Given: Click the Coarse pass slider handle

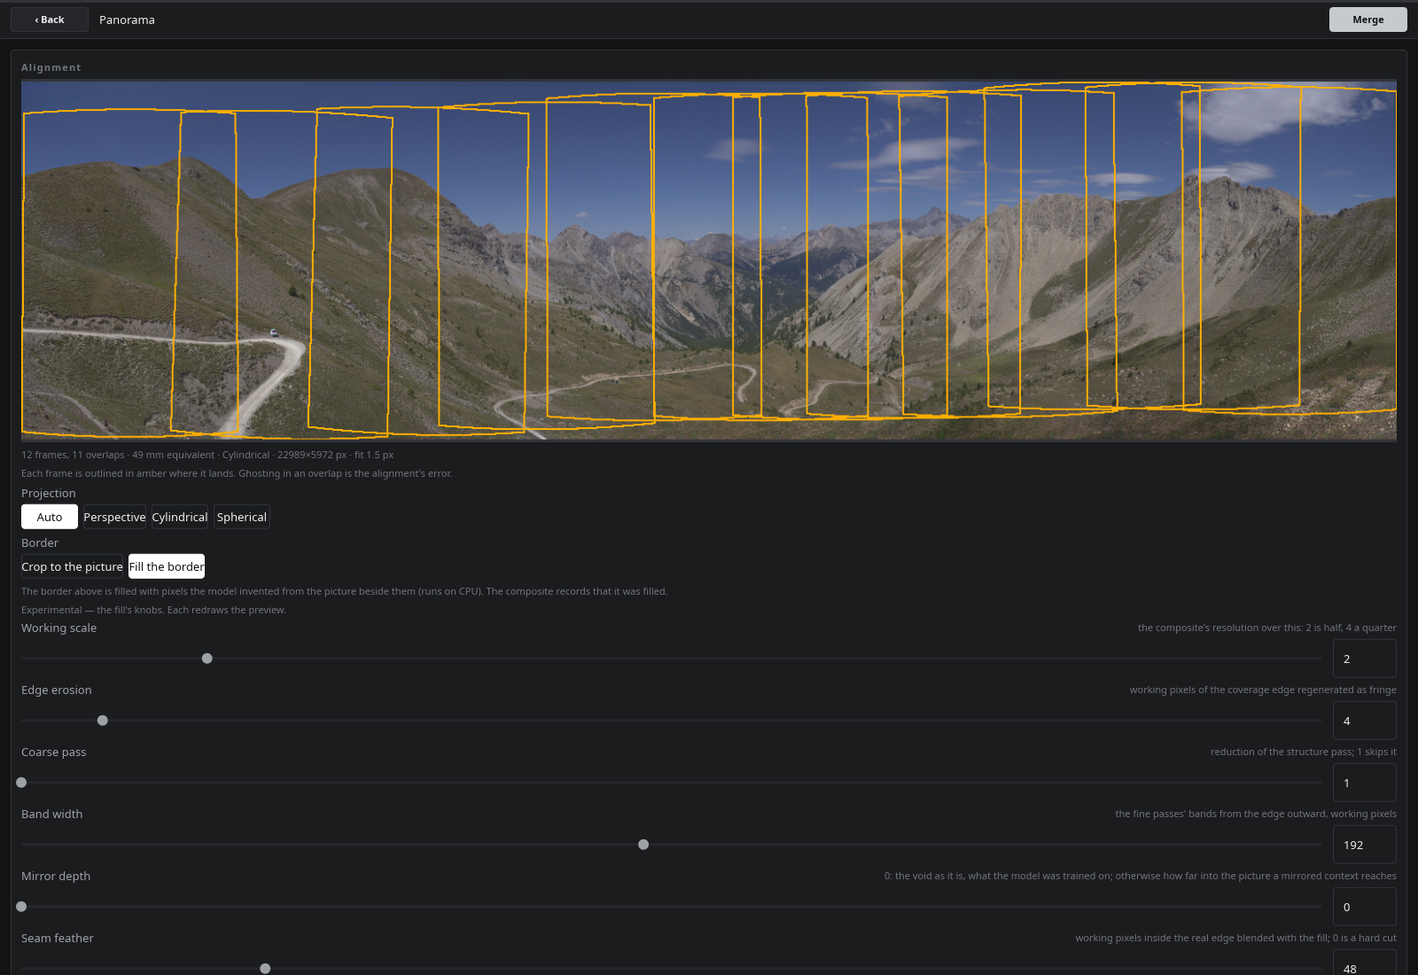Looking at the screenshot, I should (21, 783).
